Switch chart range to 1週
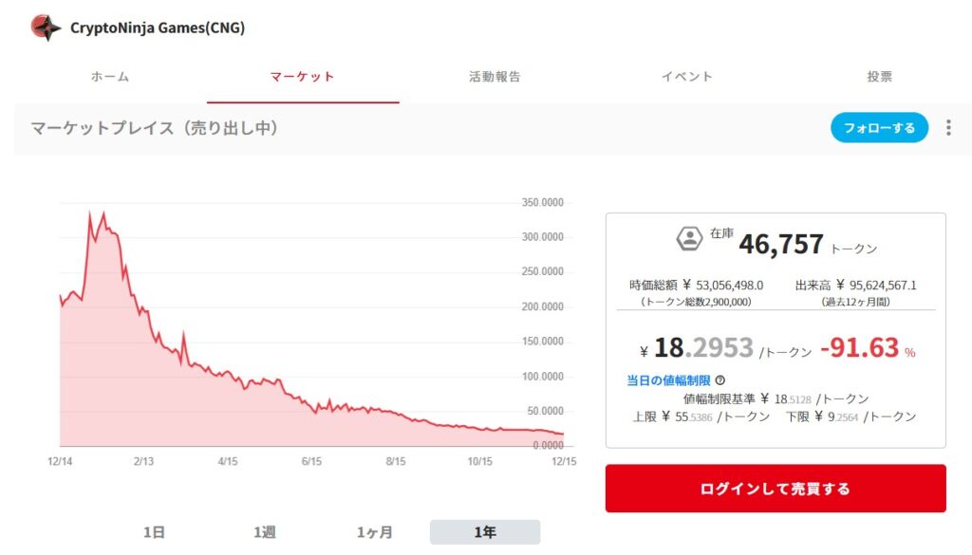 265,532
